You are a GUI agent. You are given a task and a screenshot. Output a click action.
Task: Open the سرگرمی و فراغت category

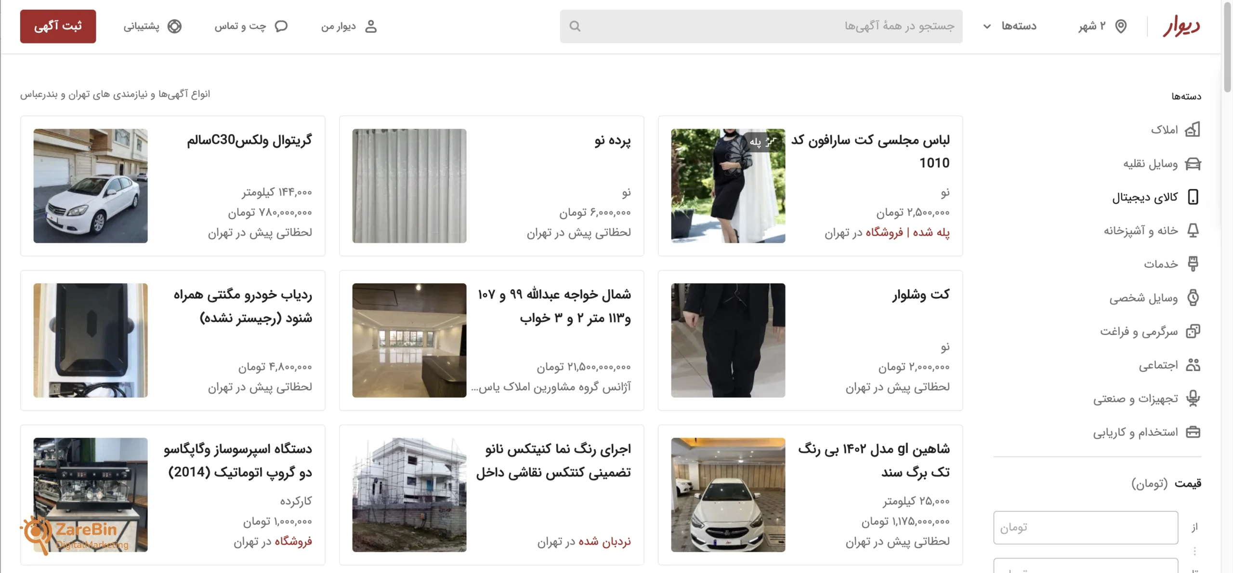pos(1150,331)
